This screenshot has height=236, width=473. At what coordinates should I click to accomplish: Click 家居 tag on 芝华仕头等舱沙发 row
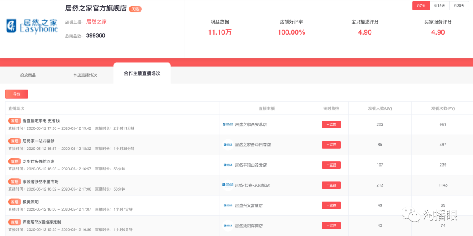coord(15,161)
